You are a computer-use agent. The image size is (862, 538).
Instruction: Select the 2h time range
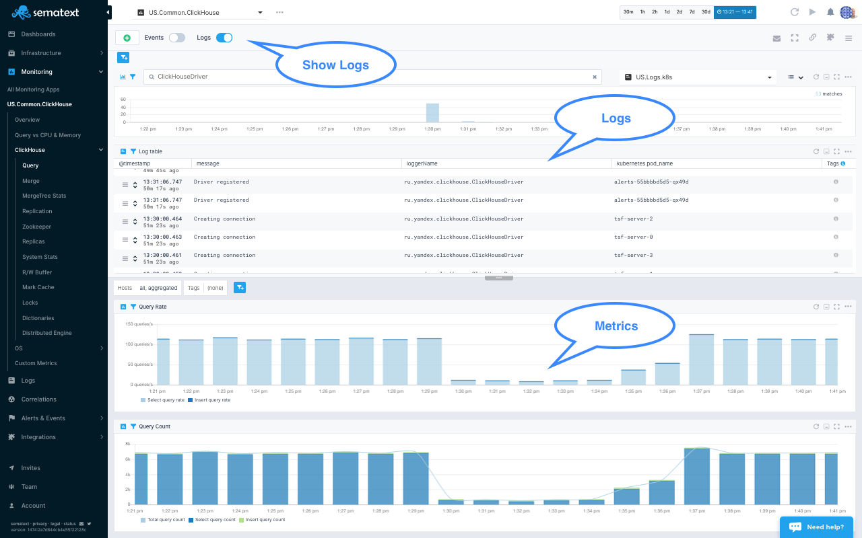(x=655, y=12)
